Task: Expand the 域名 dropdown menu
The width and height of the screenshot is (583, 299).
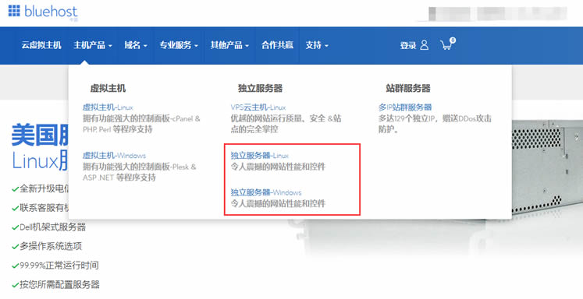Action: 136,45
